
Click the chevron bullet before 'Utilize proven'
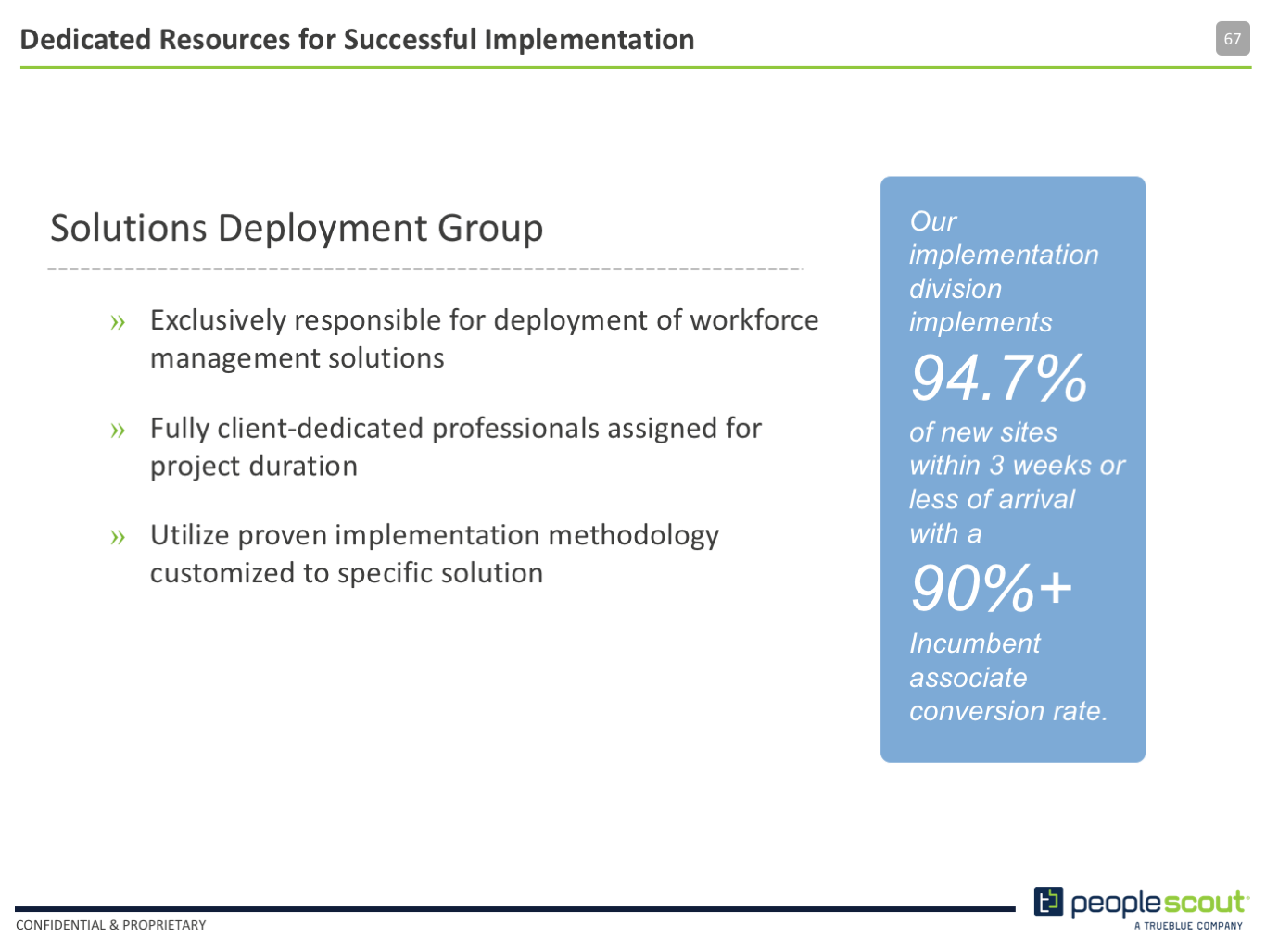tap(117, 538)
